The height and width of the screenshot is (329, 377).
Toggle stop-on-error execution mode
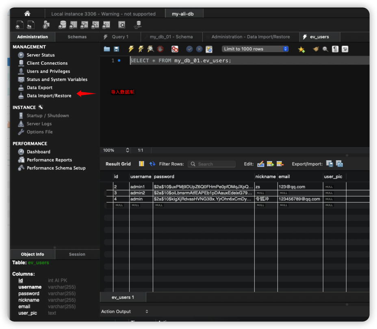[175, 49]
